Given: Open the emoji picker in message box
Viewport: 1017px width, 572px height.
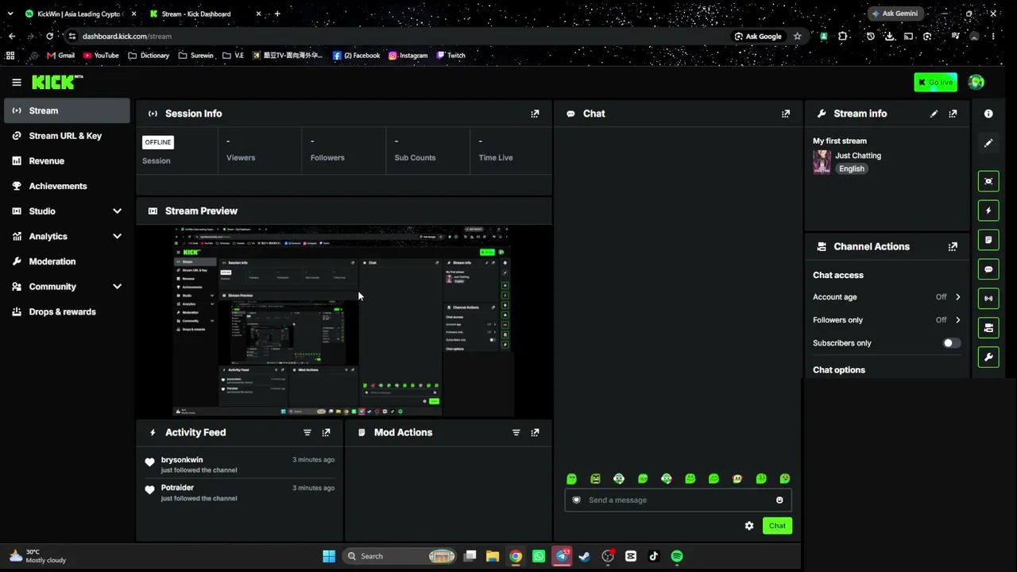Looking at the screenshot, I should pos(779,500).
